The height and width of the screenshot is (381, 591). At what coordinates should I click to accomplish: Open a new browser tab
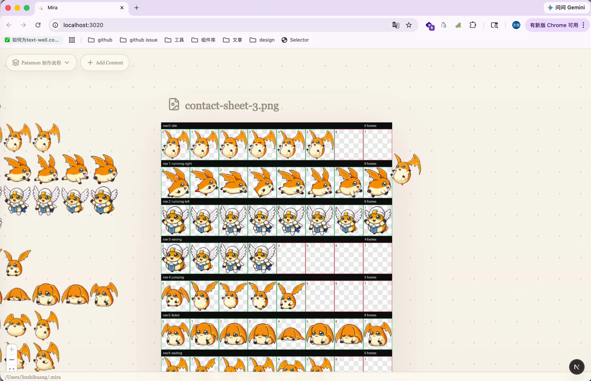(x=137, y=7)
